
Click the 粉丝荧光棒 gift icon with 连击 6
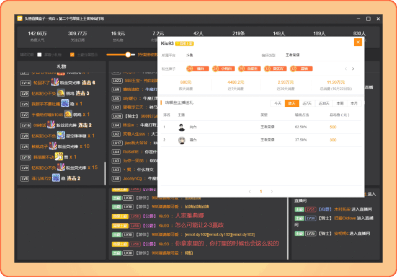tap(55, 82)
